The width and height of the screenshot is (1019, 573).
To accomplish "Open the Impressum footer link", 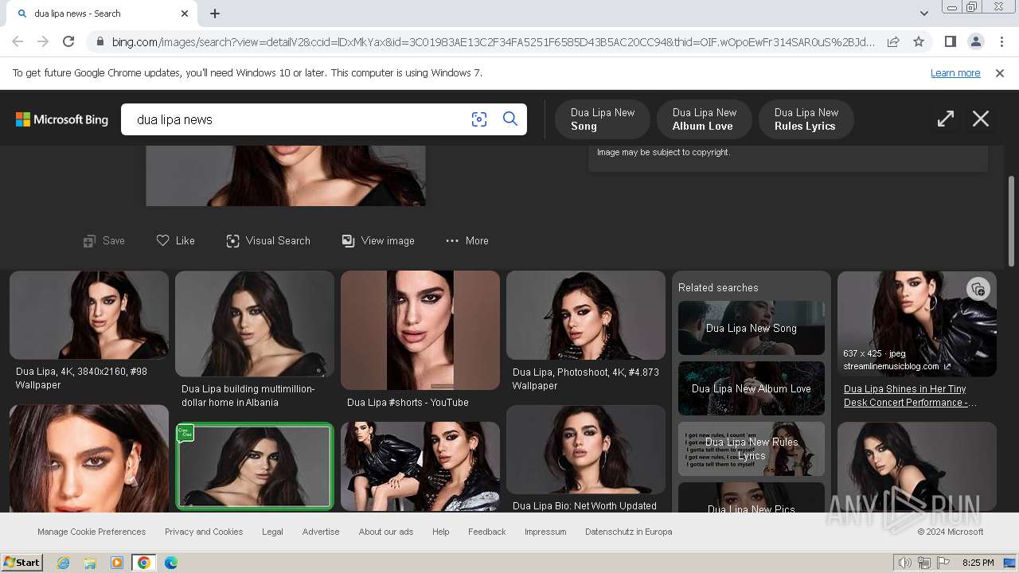I will point(545,532).
